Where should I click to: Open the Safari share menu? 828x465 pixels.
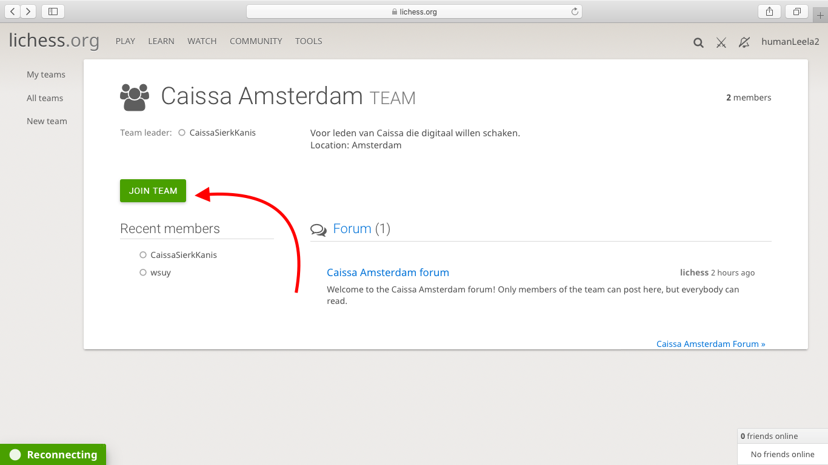pyautogui.click(x=769, y=11)
